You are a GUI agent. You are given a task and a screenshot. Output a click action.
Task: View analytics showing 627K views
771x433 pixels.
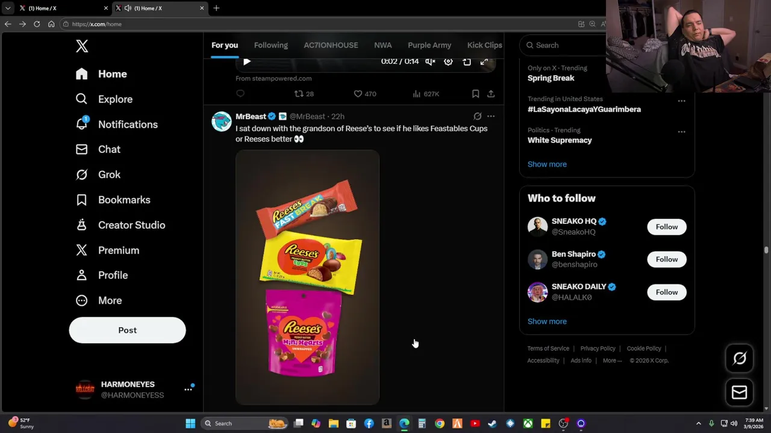pyautogui.click(x=426, y=94)
